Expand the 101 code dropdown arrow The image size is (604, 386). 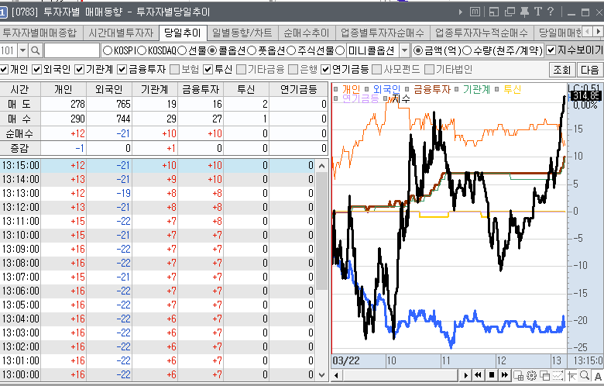pos(22,50)
